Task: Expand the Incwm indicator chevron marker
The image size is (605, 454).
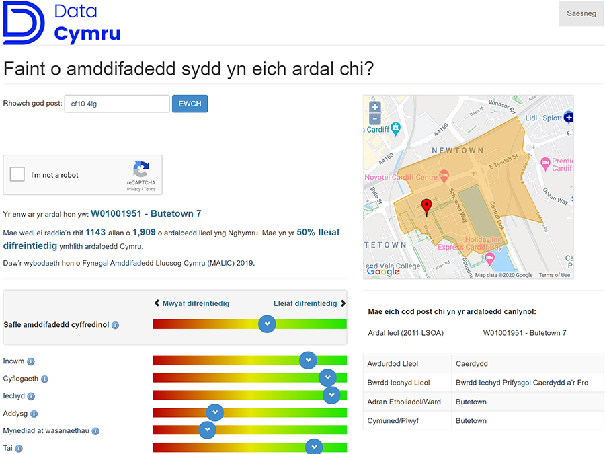Action: pyautogui.click(x=308, y=361)
